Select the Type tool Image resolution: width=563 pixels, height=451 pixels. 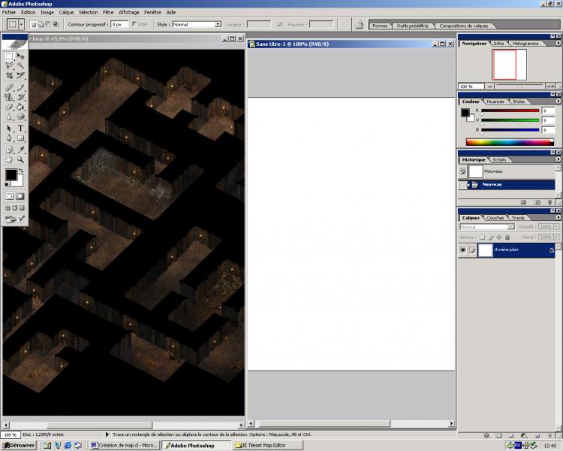[20, 129]
